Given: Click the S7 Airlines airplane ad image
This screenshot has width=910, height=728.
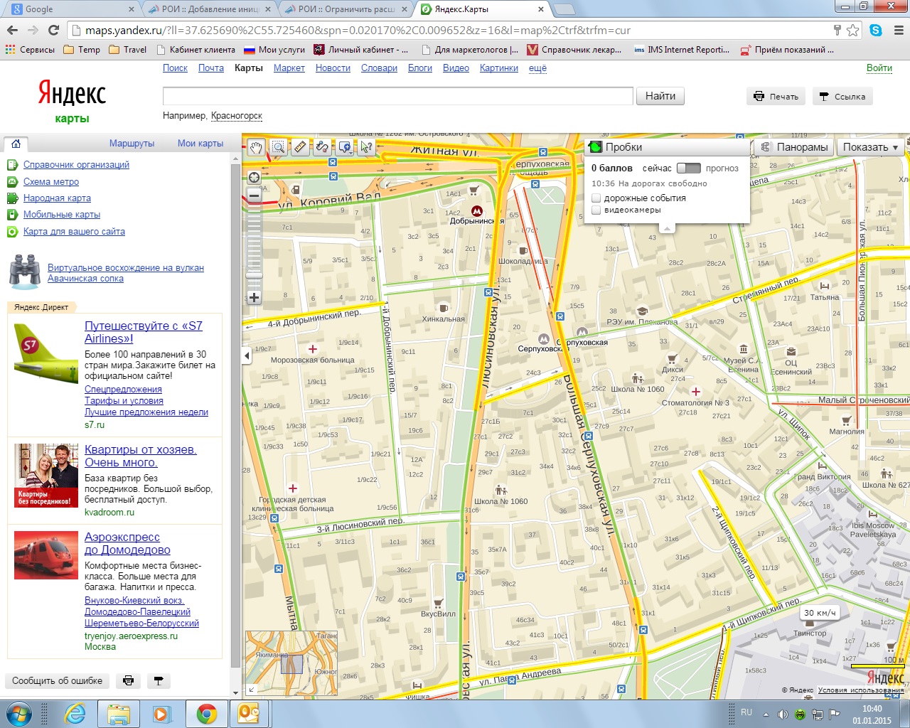Looking at the screenshot, I should pos(46,353).
